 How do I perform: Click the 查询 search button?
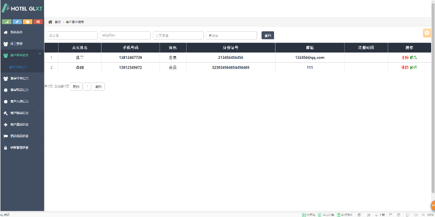268,35
